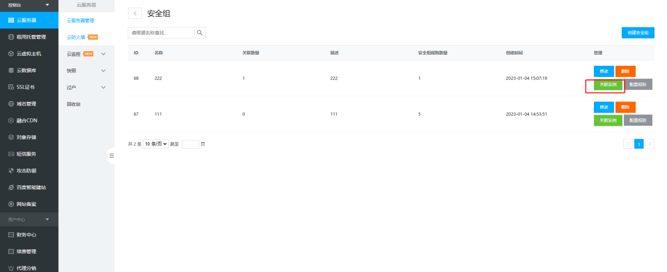Screen dimensions: 667x272
Task: Open the 10 条/页 page size dropdown
Action: (156, 144)
